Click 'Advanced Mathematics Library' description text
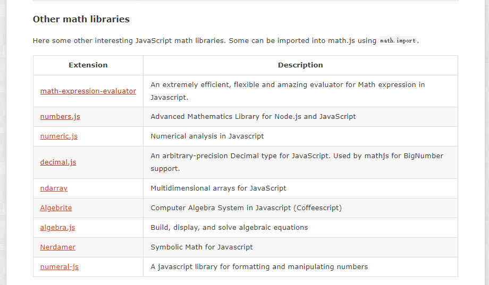The height and width of the screenshot is (285, 489). pos(253,116)
